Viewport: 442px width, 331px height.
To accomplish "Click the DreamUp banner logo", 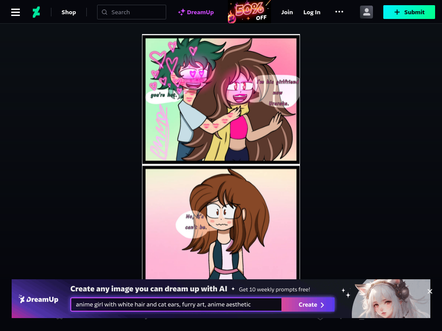I will 38,299.
